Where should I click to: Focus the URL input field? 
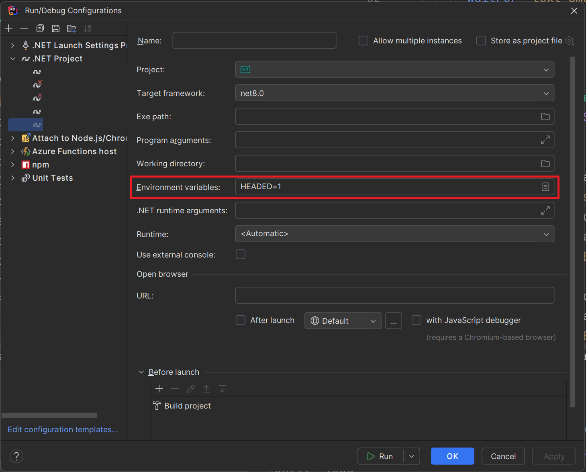pyautogui.click(x=395, y=295)
